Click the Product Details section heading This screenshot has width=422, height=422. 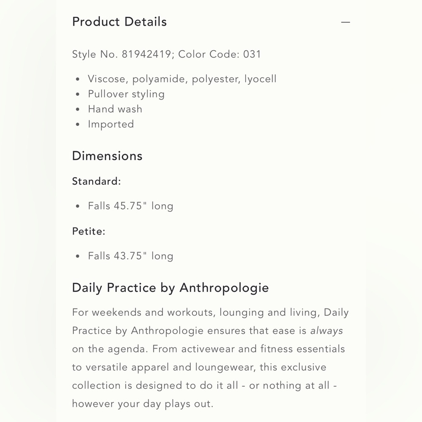point(119,22)
